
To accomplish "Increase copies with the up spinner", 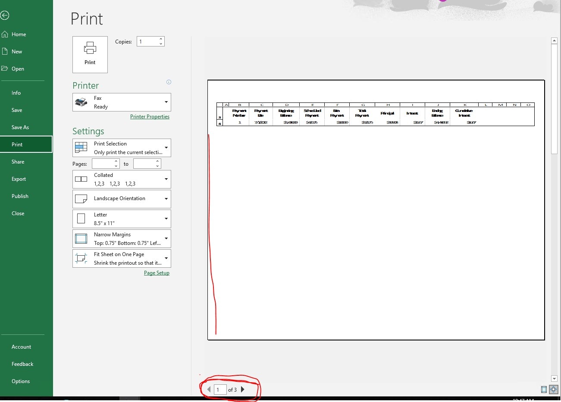I will click(x=161, y=39).
